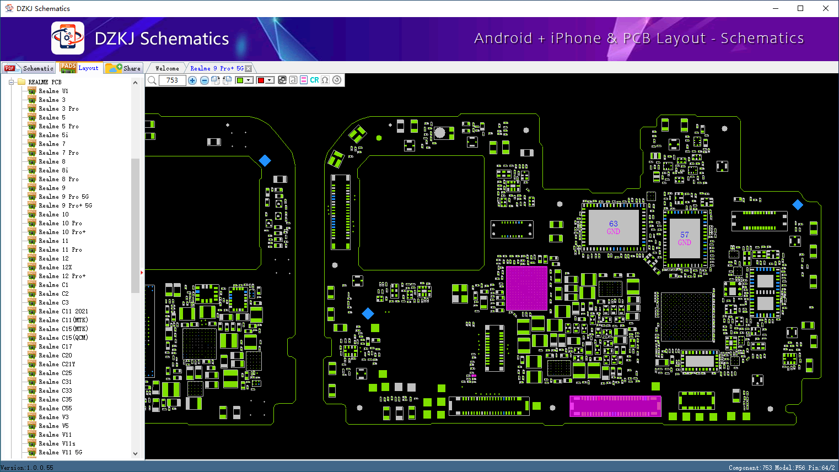The height and width of the screenshot is (472, 839).
Task: Click the PCB icon beside Realme C11 2021
Action: [32, 311]
